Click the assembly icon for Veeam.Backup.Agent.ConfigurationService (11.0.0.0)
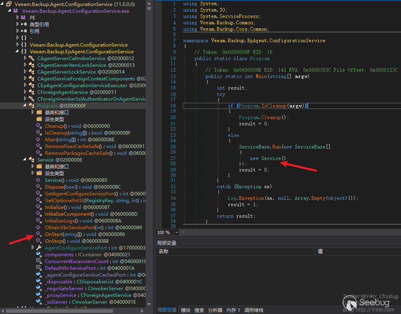Screen dimensions: 401x314 tap(9, 4)
